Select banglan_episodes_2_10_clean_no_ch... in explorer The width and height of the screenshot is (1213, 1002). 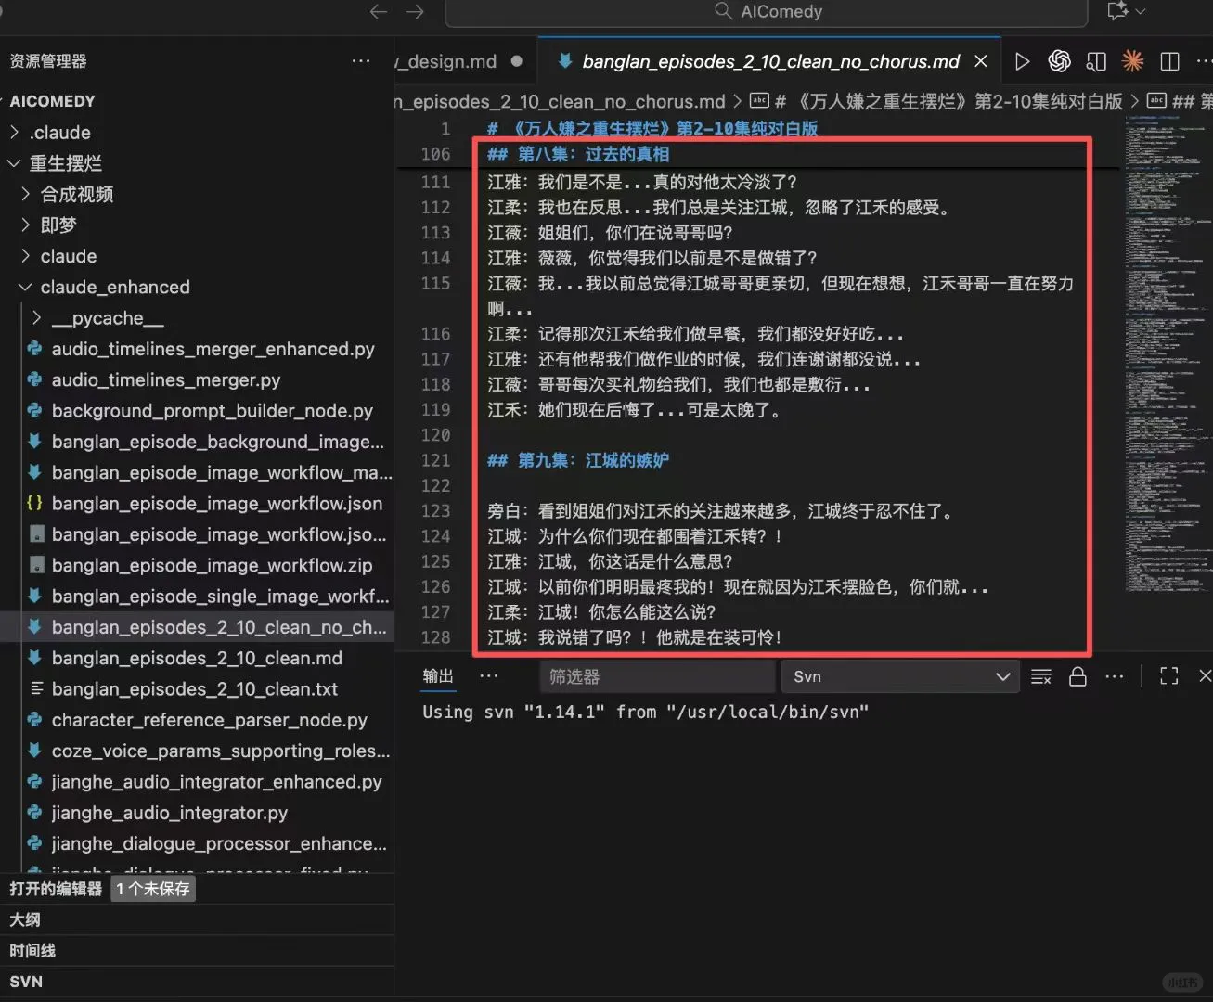point(197,627)
